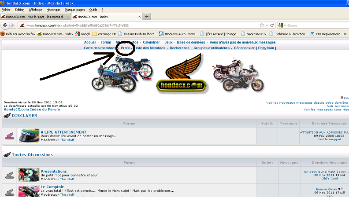Click the pink wing icon of A LIRE ATTENTIVEMENT

[x=10, y=136]
